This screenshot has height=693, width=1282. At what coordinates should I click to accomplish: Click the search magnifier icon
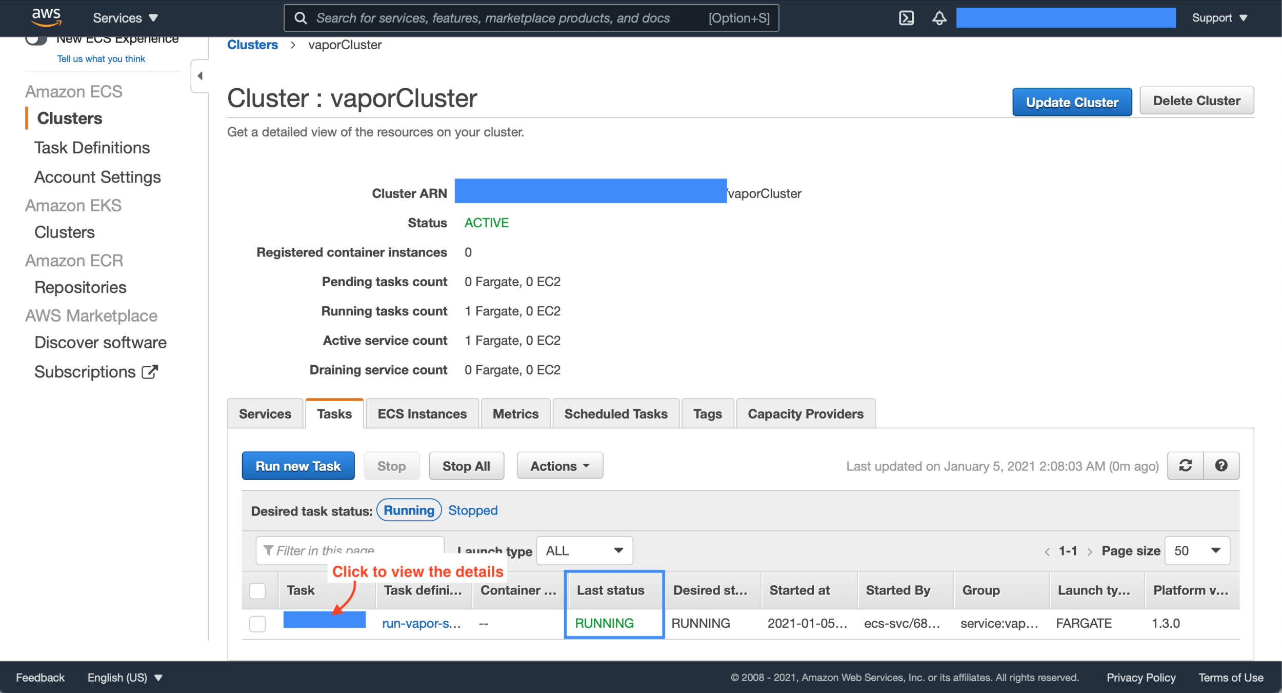(301, 17)
